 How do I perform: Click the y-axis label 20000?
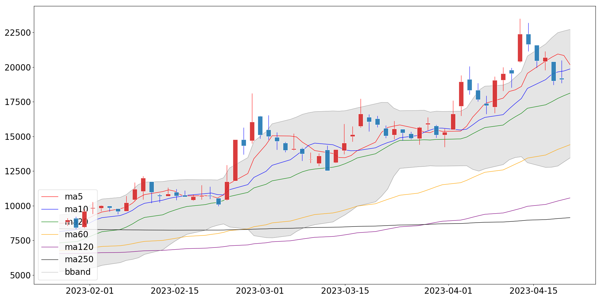(18, 67)
